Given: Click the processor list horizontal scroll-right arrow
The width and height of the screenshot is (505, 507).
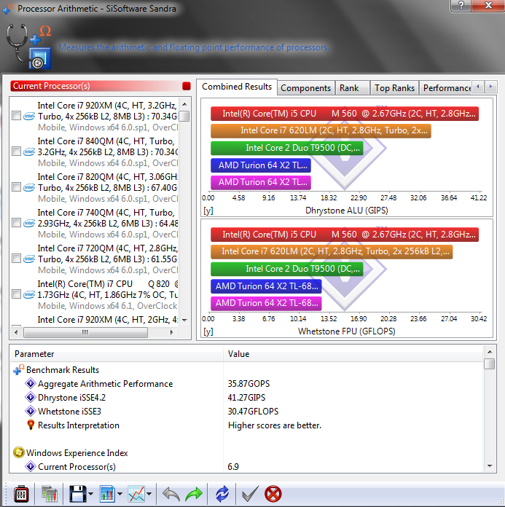Looking at the screenshot, I should [171, 332].
